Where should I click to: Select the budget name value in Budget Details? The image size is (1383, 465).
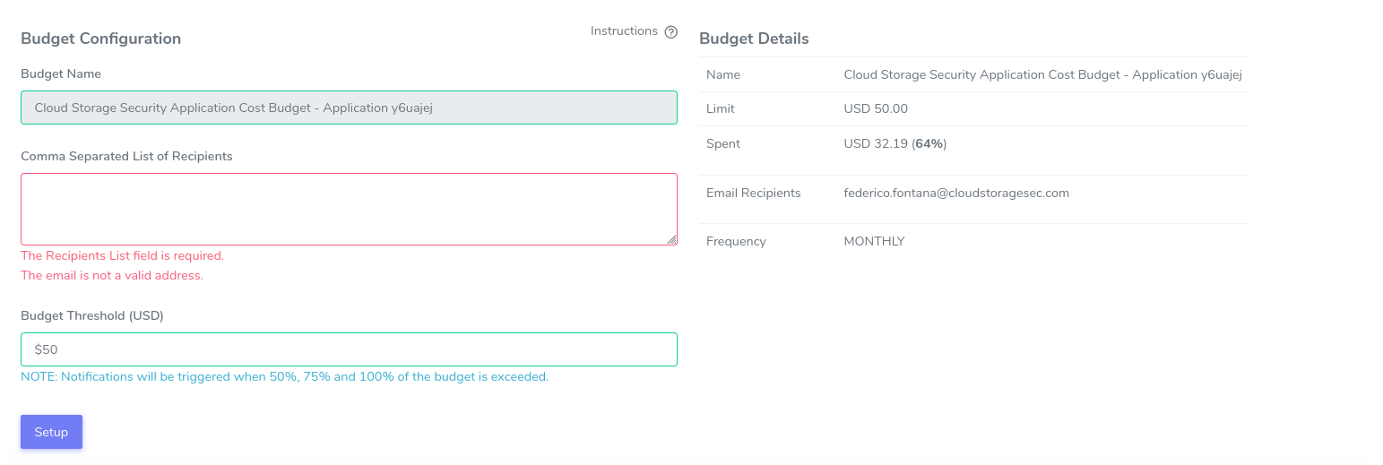[x=1042, y=74]
